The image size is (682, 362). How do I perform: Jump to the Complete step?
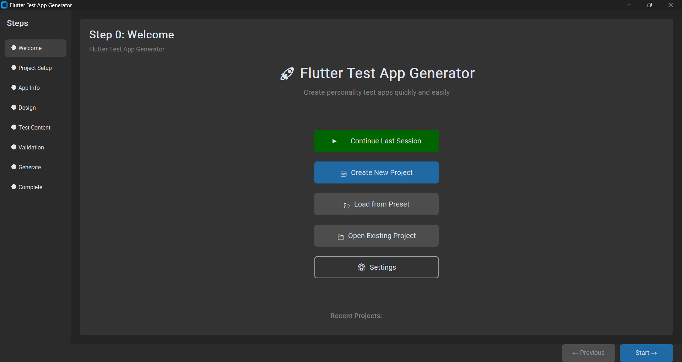[x=30, y=187]
